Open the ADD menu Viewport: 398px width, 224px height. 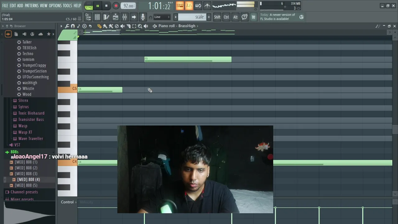(20, 6)
